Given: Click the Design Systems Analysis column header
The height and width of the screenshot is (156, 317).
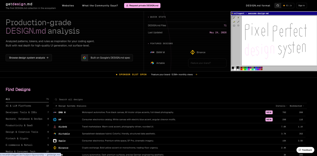Looking at the screenshot, I should tap(72, 106).
